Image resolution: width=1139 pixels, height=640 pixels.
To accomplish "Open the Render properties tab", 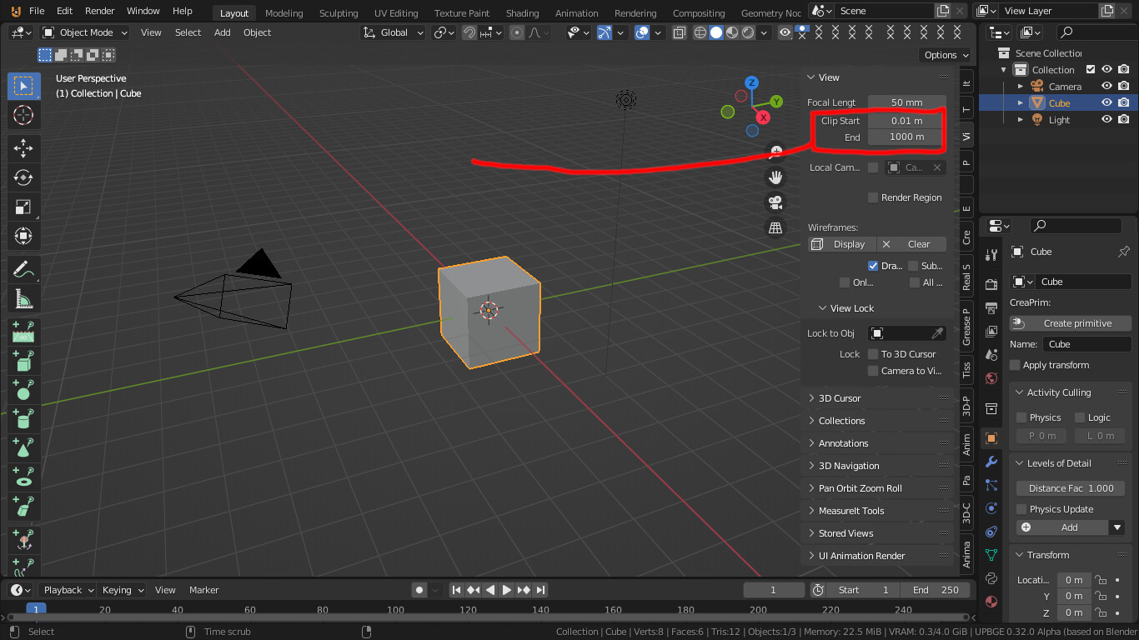I will (991, 285).
